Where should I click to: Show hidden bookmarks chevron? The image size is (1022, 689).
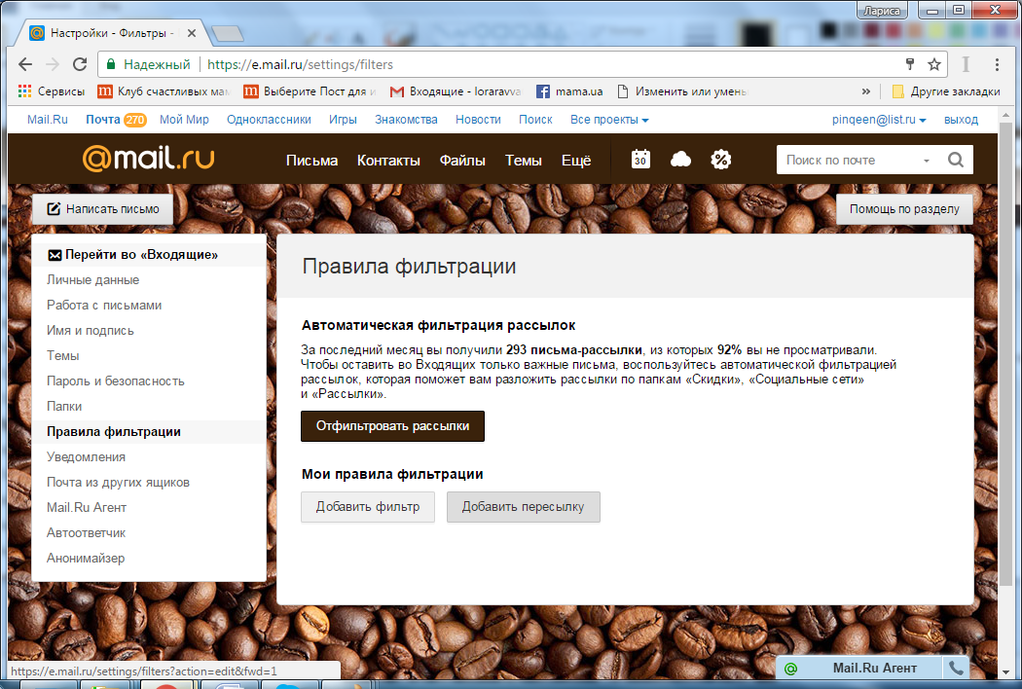point(865,91)
